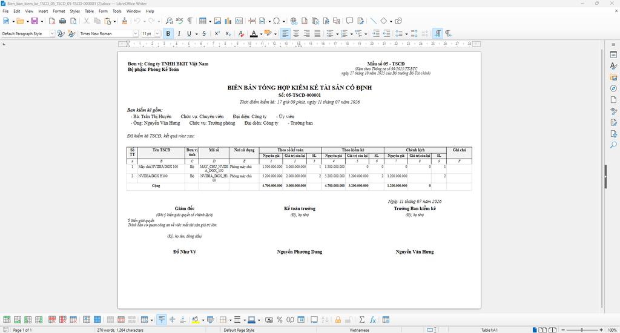Insert a comment
The height and width of the screenshot is (333, 620).
coord(349,21)
